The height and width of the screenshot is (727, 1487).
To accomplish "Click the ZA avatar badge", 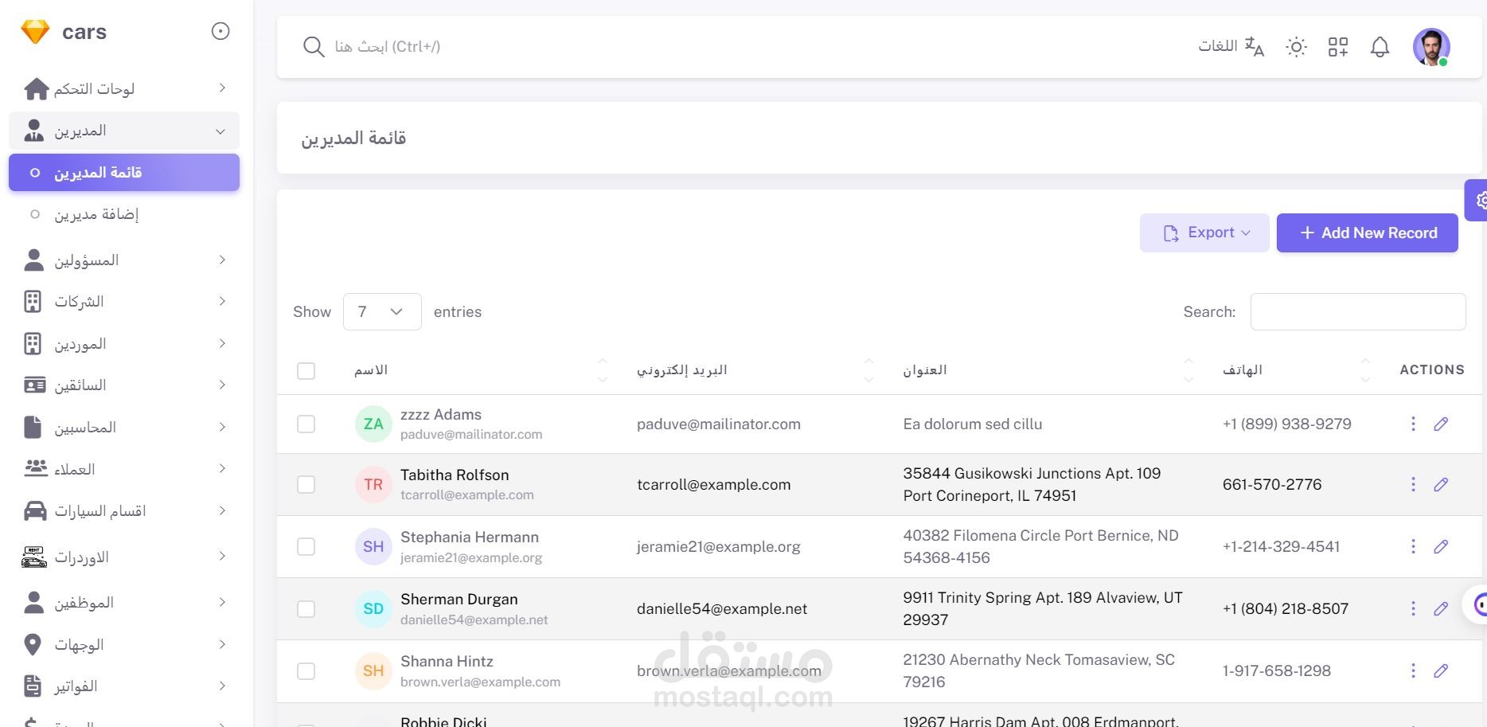I will (x=373, y=424).
